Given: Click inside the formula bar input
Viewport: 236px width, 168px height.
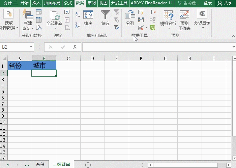Looking at the screenshot, I should (156, 47).
